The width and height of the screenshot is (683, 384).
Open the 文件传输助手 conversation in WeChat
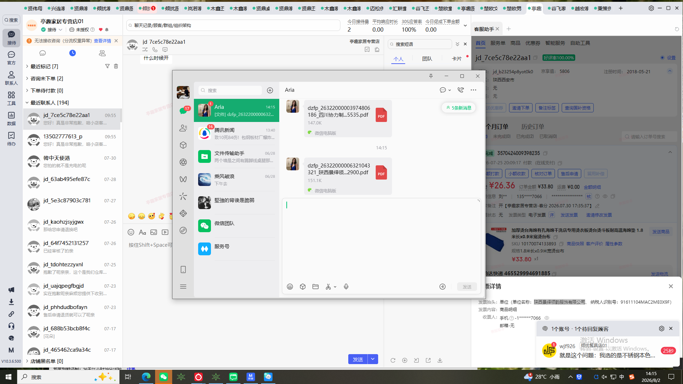point(237,157)
